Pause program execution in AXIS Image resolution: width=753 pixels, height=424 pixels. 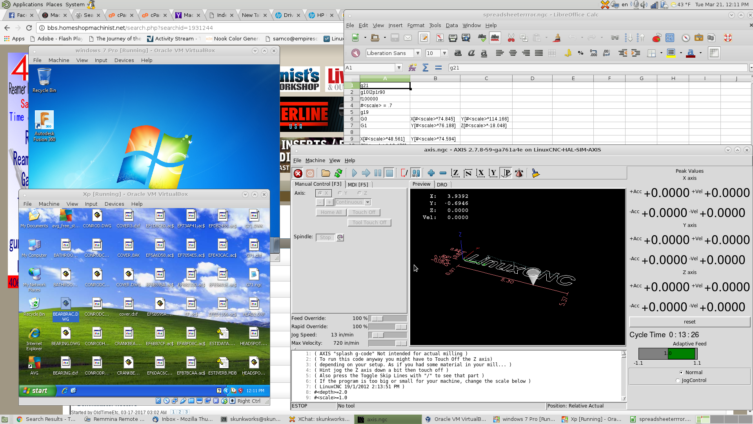(x=378, y=173)
